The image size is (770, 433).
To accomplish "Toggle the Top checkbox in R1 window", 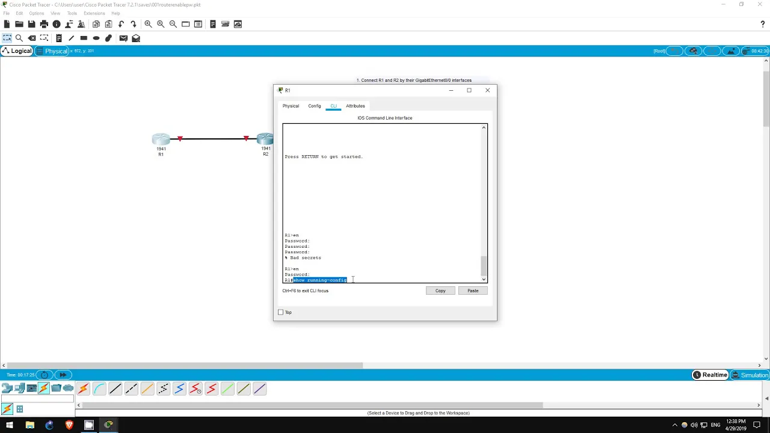I will click(280, 312).
